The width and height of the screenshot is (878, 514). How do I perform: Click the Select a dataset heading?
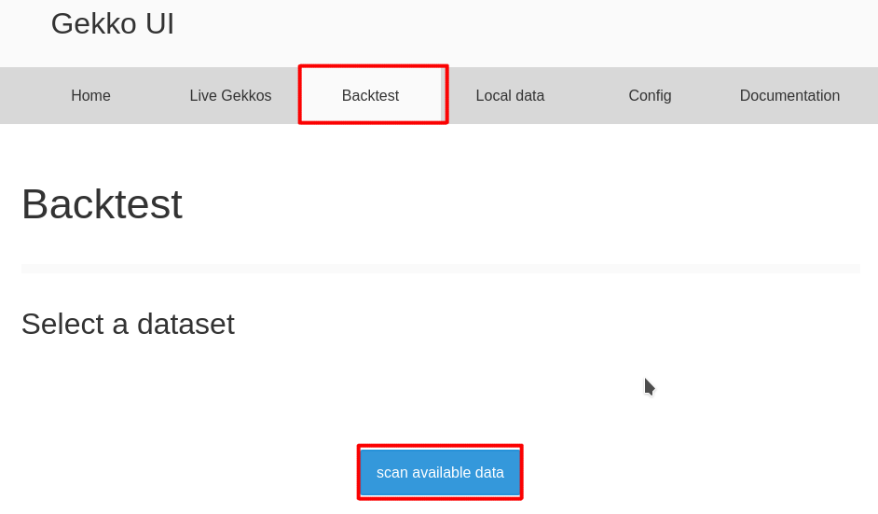[129, 324]
